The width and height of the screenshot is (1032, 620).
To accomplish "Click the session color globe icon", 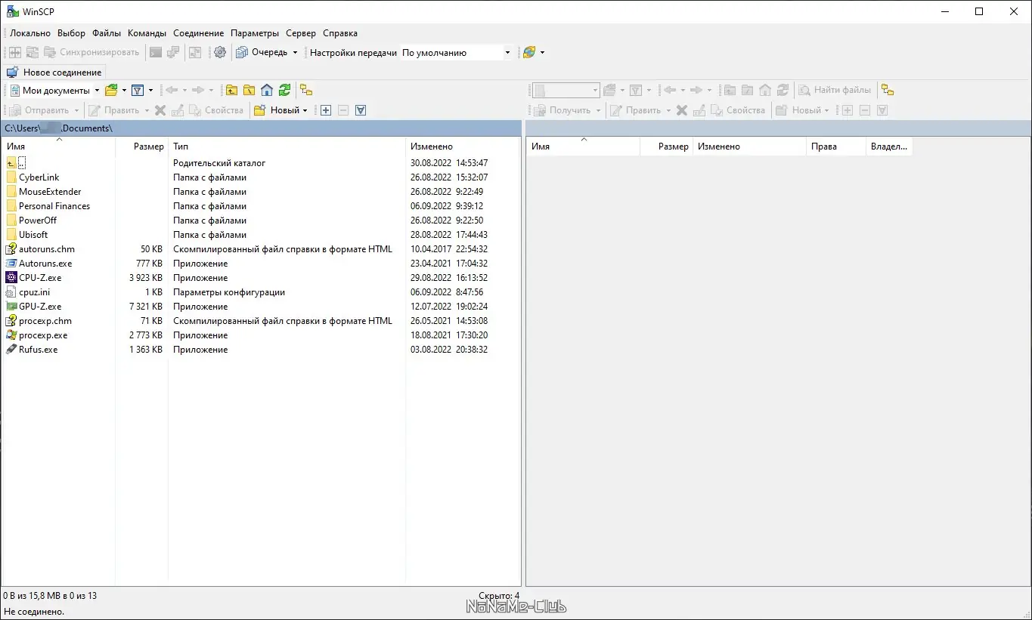I will coord(529,52).
